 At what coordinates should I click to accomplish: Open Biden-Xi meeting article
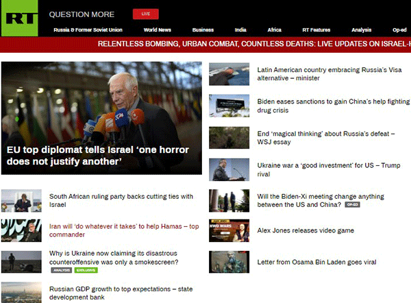tap(321, 200)
